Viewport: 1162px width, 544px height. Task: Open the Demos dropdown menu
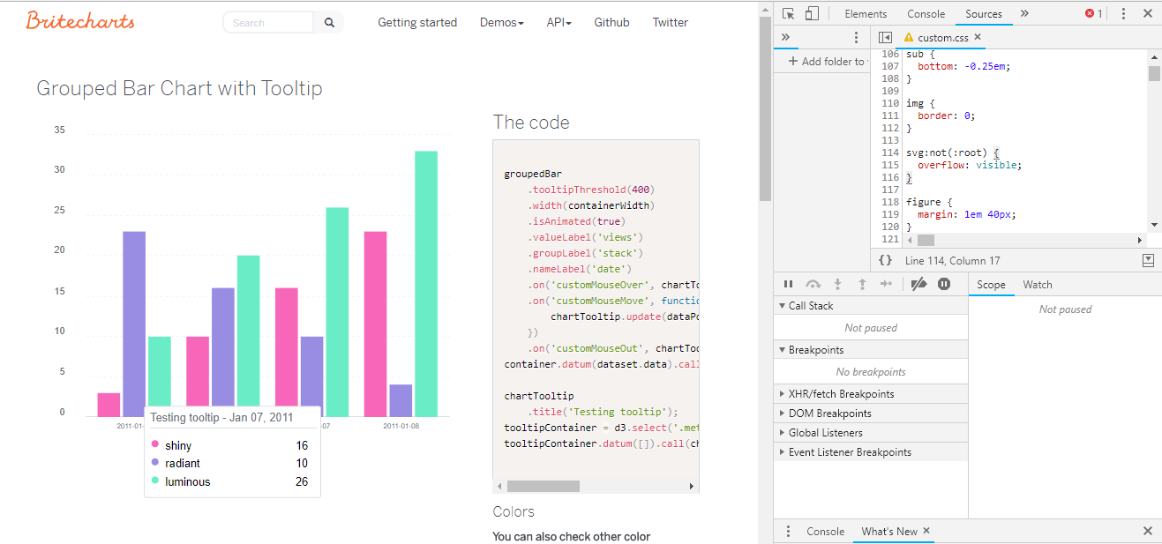501,22
